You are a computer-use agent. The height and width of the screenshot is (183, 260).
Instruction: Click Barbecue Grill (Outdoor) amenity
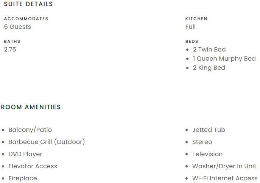(x=47, y=142)
